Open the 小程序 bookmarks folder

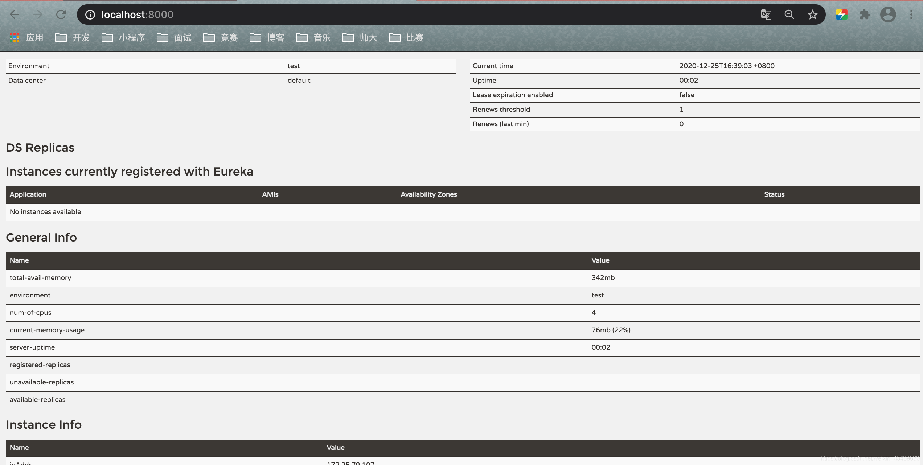tap(123, 37)
